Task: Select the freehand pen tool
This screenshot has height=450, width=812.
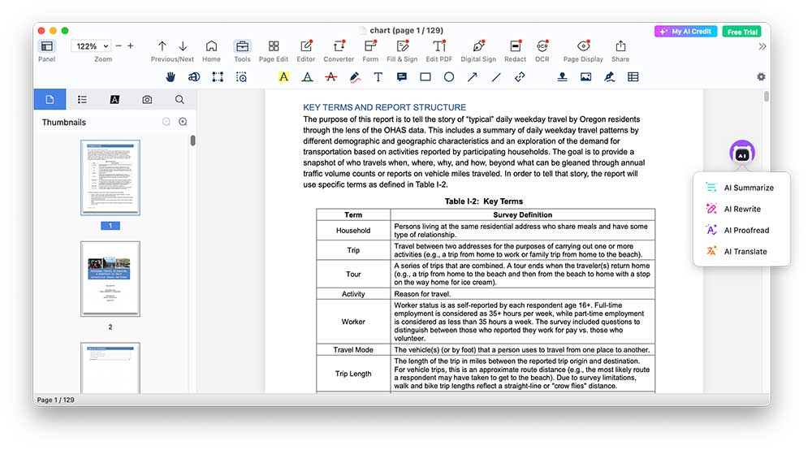Action: tap(355, 77)
